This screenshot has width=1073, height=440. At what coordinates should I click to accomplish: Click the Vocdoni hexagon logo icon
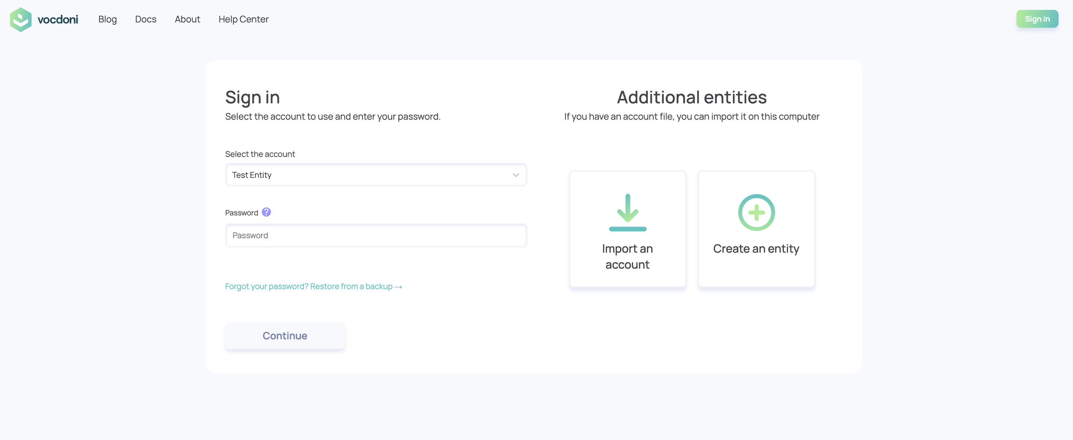(21, 19)
